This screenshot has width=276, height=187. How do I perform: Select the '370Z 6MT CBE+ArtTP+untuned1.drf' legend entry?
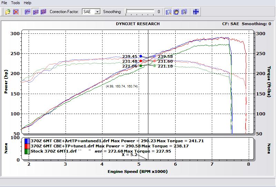point(70,141)
